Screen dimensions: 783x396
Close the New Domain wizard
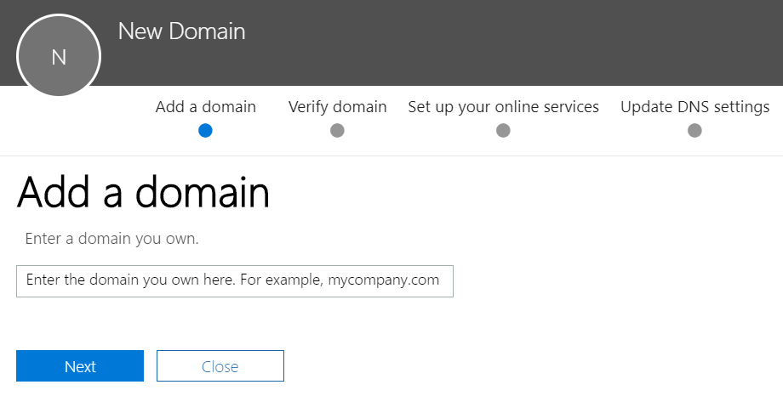click(220, 366)
